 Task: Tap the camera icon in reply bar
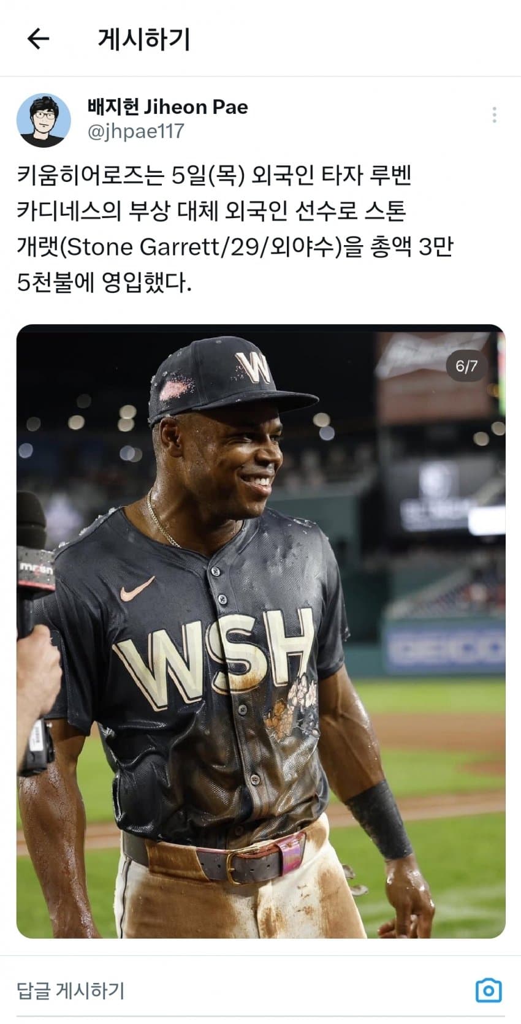pyautogui.click(x=489, y=990)
